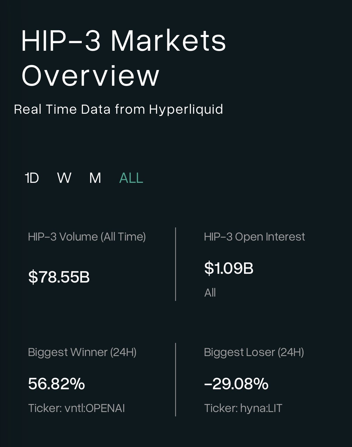Click the Biggest Loser (24H) label

pyautogui.click(x=254, y=352)
